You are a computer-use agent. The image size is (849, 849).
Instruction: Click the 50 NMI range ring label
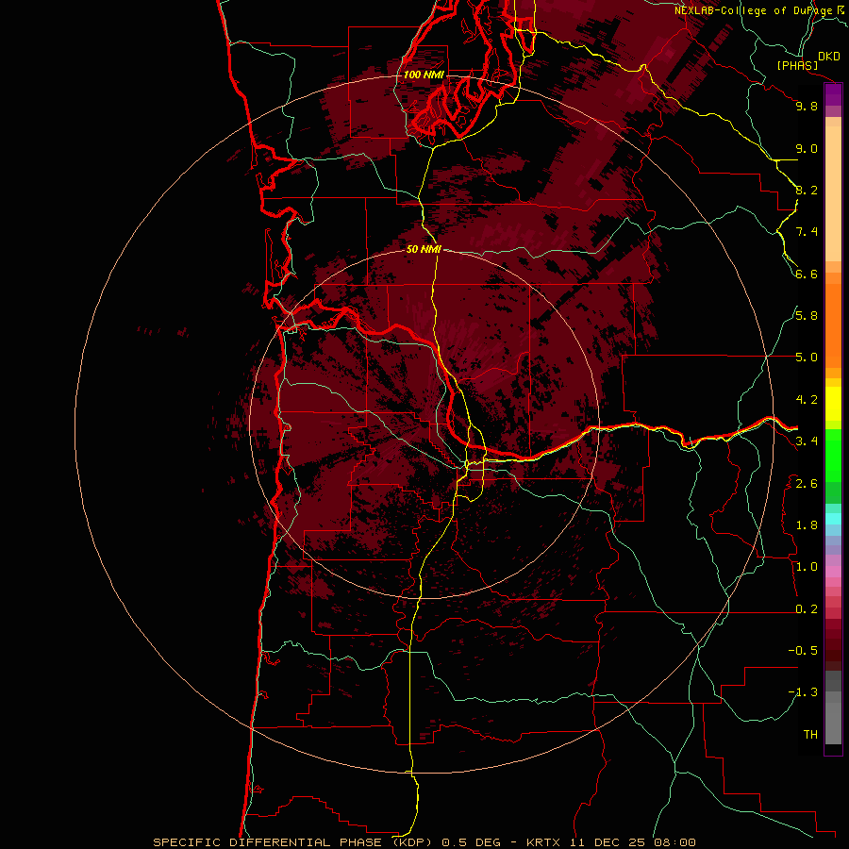click(424, 249)
